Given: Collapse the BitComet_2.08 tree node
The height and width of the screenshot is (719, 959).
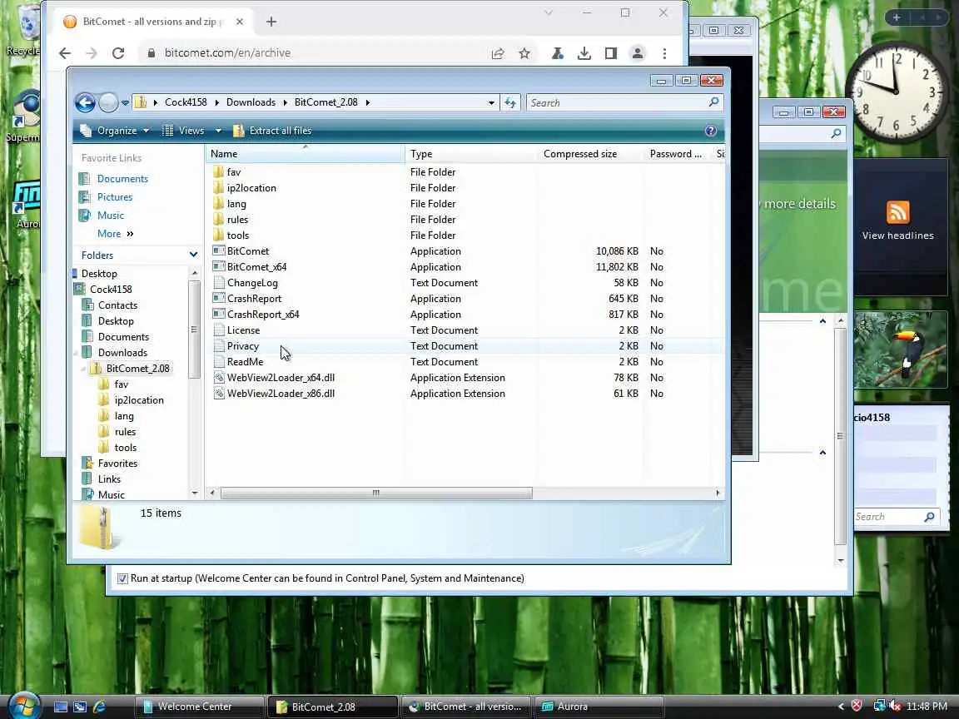Looking at the screenshot, I should (83, 369).
